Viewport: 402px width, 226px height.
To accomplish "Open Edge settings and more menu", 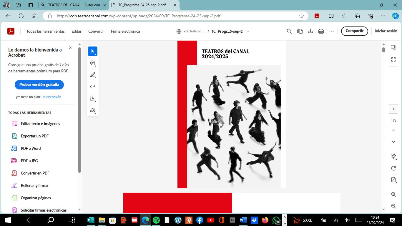I will 383,16.
